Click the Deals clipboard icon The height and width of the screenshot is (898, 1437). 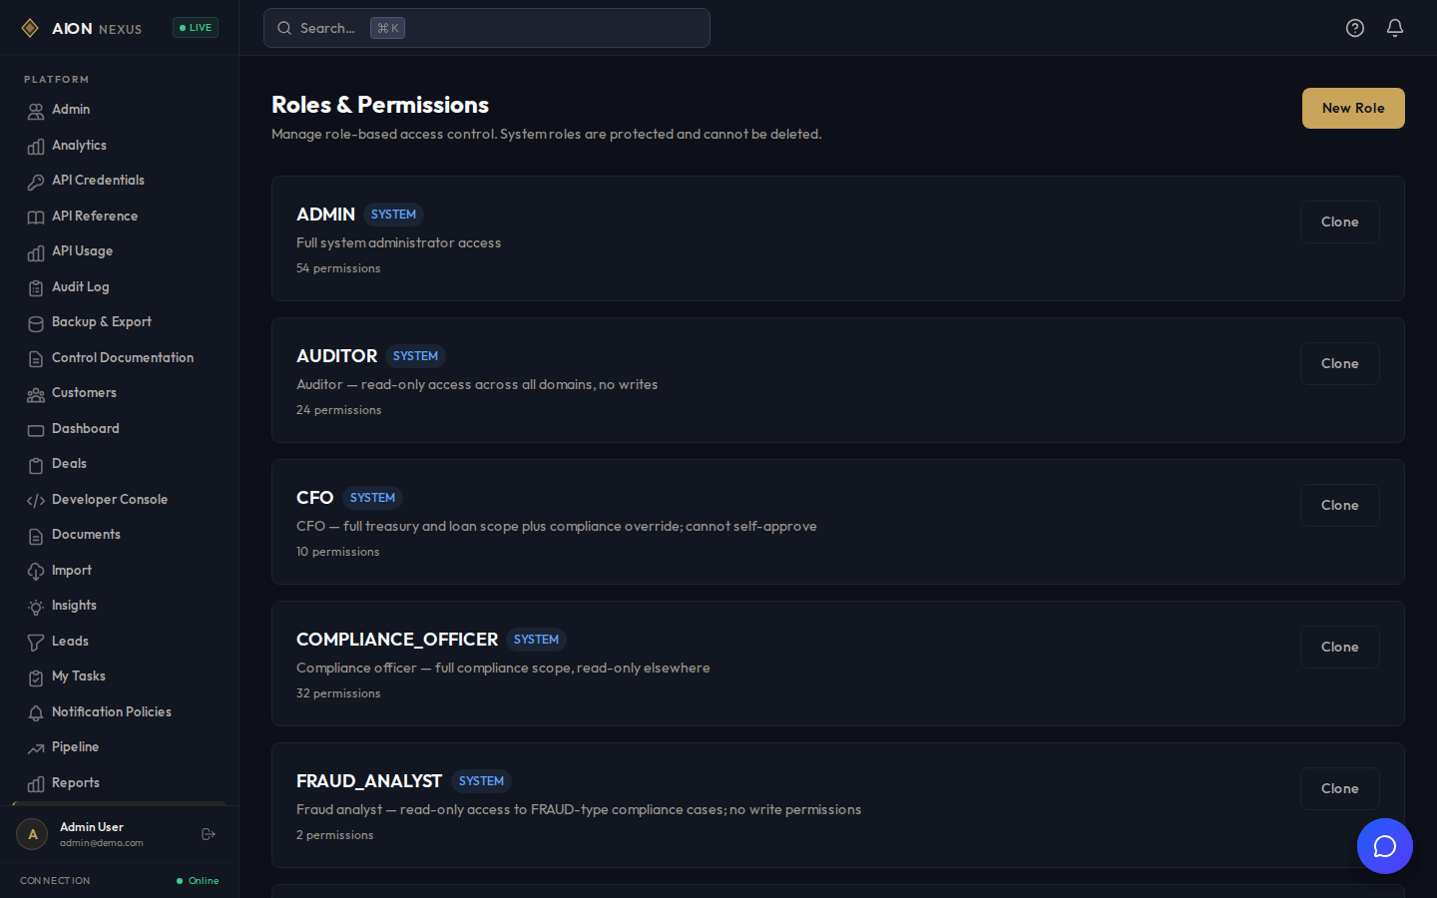click(36, 465)
